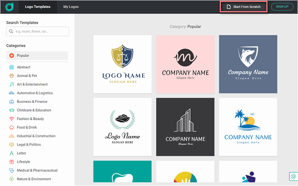Open the Logo Templates tab
Image resolution: width=298 pixels, height=186 pixels.
pyautogui.click(x=38, y=7)
